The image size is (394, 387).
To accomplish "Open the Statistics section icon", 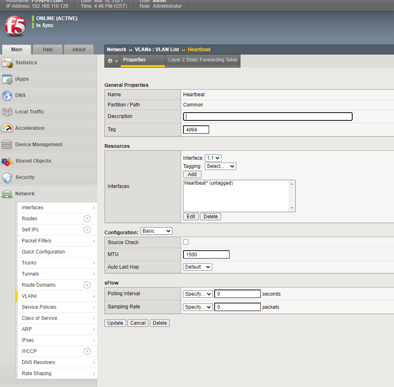I will [7, 63].
